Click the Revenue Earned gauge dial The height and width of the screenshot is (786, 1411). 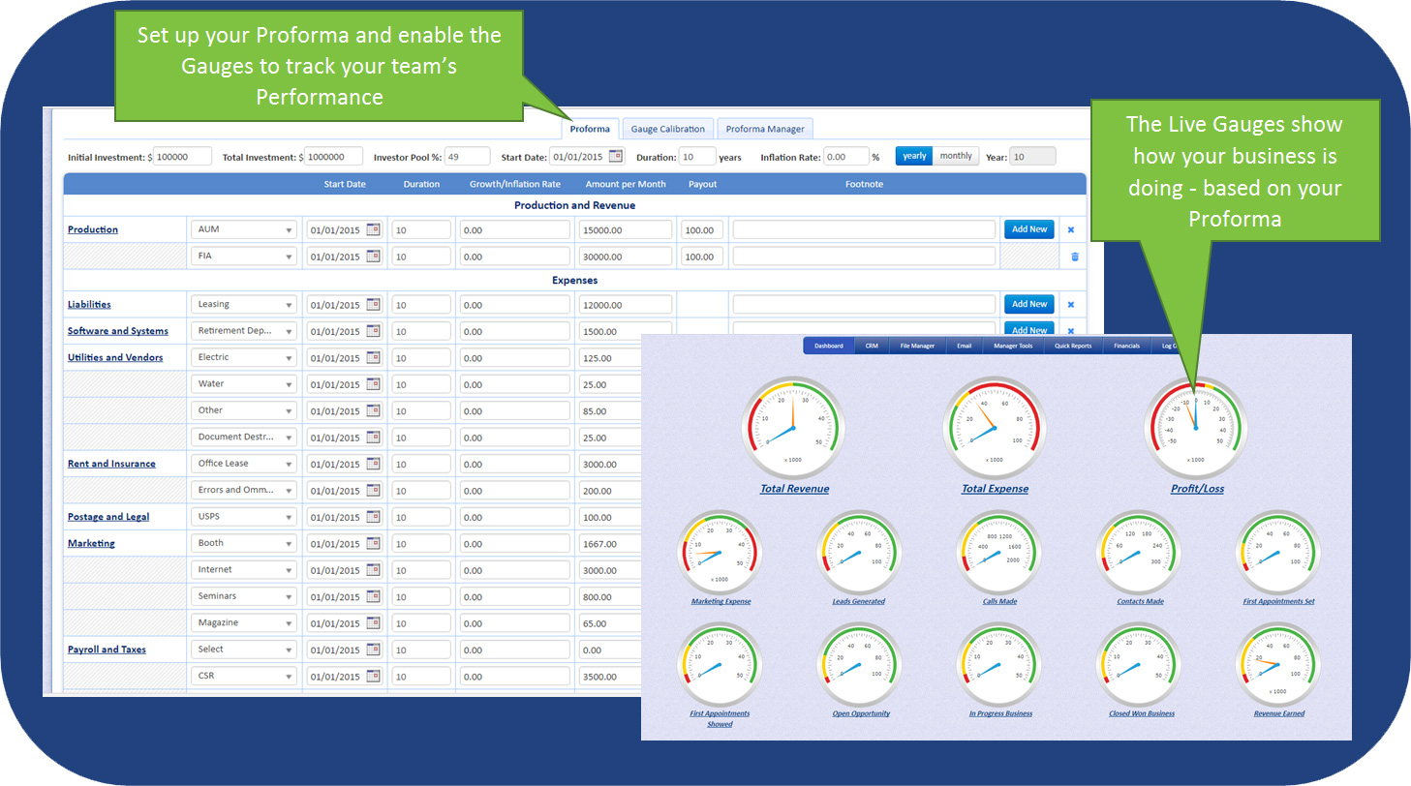(1278, 665)
